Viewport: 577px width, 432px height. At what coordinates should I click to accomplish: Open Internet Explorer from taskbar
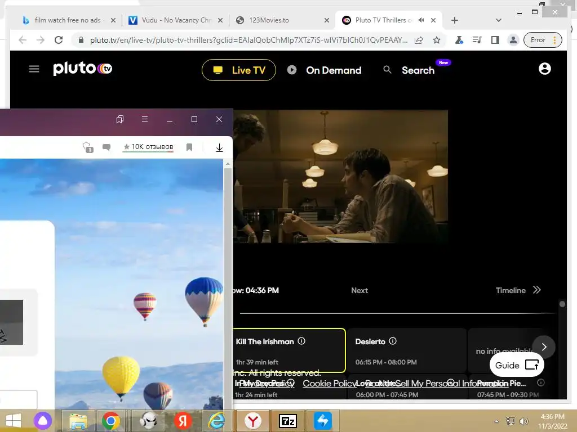point(217,421)
